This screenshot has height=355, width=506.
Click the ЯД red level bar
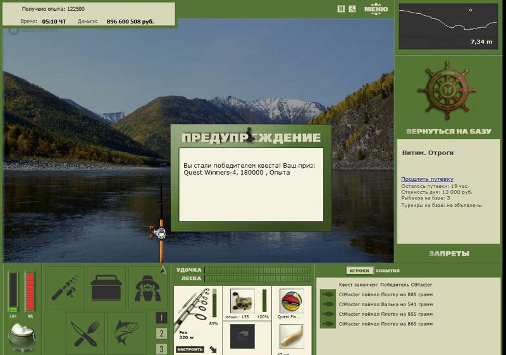tap(30, 292)
